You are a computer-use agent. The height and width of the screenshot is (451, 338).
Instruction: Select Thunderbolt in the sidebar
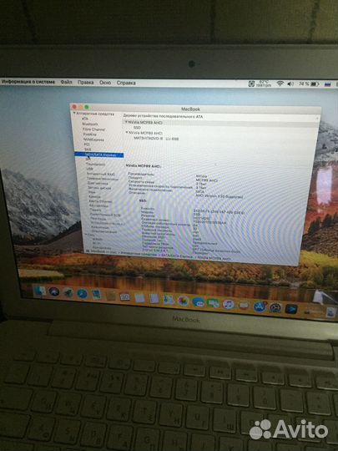click(96, 165)
